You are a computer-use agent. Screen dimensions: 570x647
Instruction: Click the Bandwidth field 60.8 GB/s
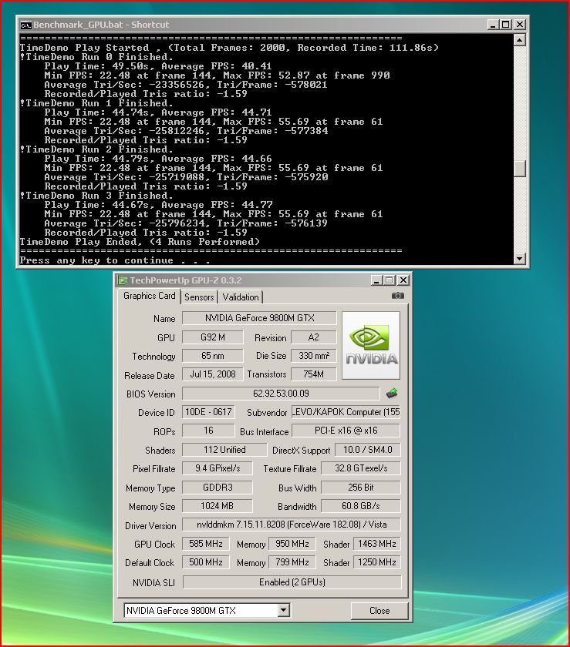pos(361,506)
